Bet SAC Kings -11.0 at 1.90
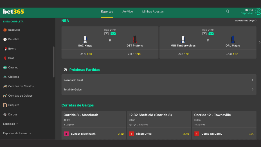The image size is (261, 147). coord(85,54)
